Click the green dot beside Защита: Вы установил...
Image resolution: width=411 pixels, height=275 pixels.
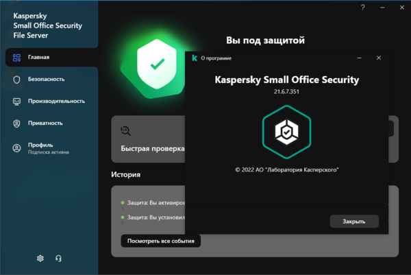pyautogui.click(x=123, y=217)
